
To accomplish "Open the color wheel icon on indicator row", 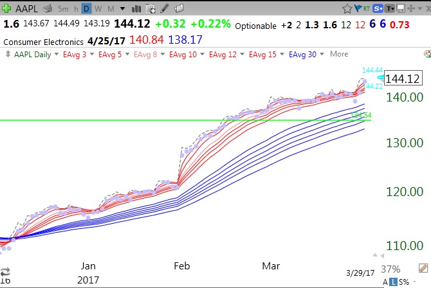I will tap(427, 54).
